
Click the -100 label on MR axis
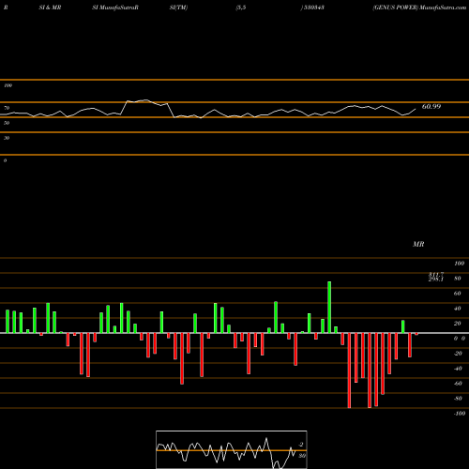[x=460, y=414]
